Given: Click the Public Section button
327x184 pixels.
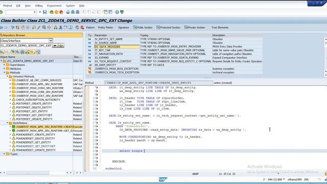Looking at the screenshot, I should [x=143, y=28].
